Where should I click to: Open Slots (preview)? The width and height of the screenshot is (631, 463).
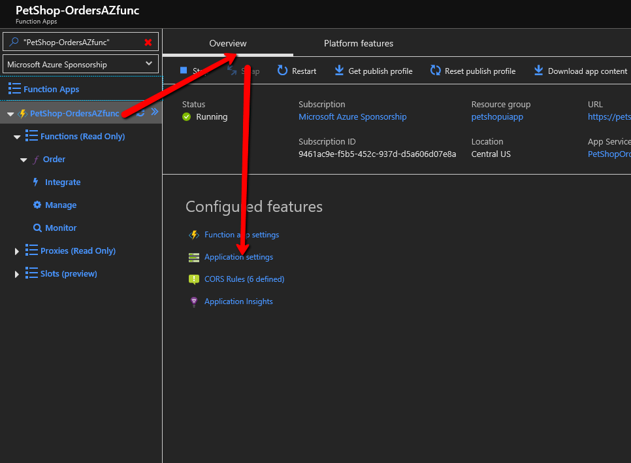[69, 273]
